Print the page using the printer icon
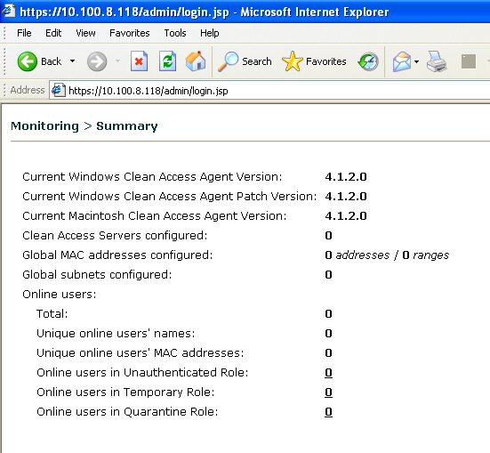490x453 pixels. click(x=437, y=61)
